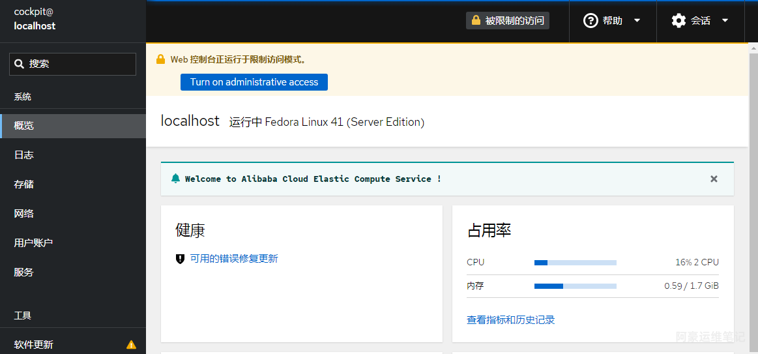Click the shield icon beside bug fix updates
The width and height of the screenshot is (758, 354).
[x=180, y=259]
